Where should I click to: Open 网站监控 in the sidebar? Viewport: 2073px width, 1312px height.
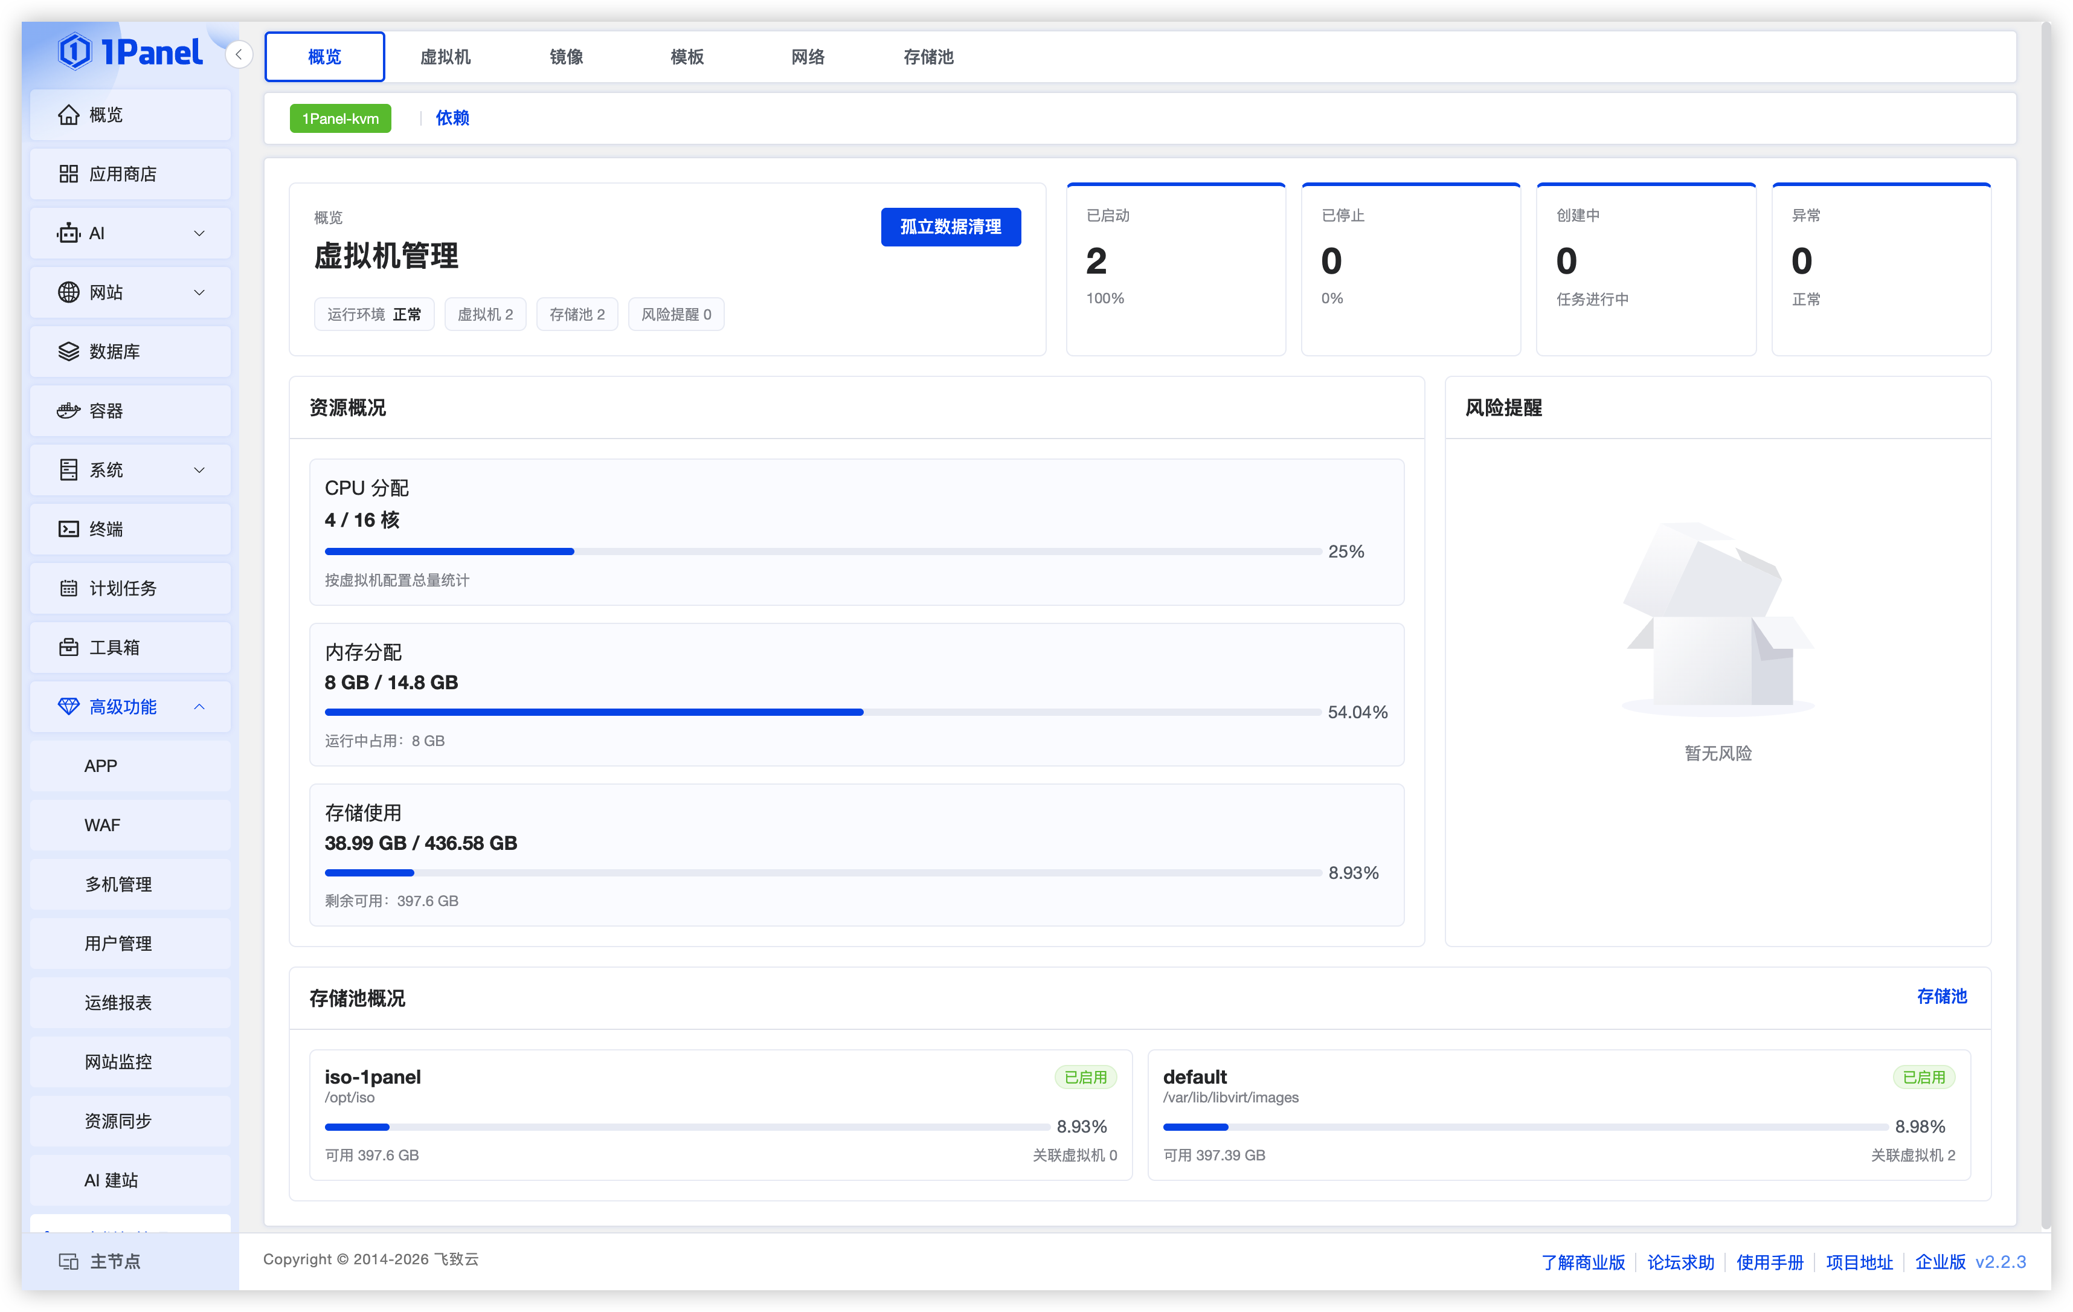pyautogui.click(x=130, y=1061)
